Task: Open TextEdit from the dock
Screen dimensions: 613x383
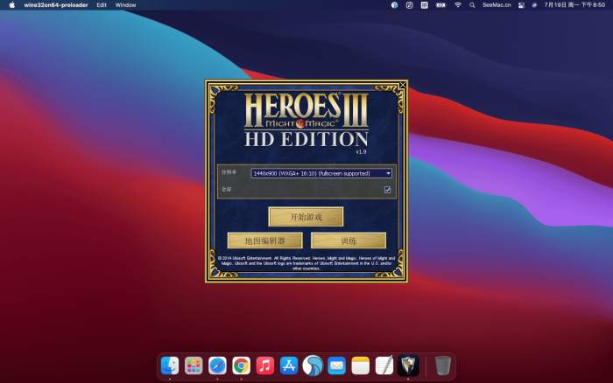Action: coord(384,366)
